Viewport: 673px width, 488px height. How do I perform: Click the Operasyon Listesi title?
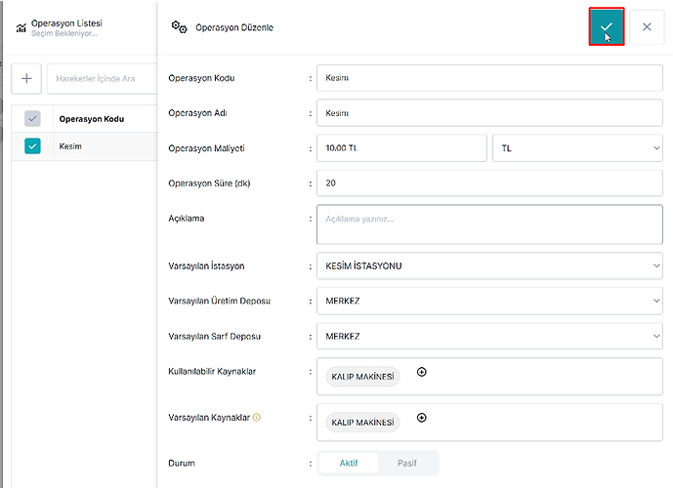66,23
